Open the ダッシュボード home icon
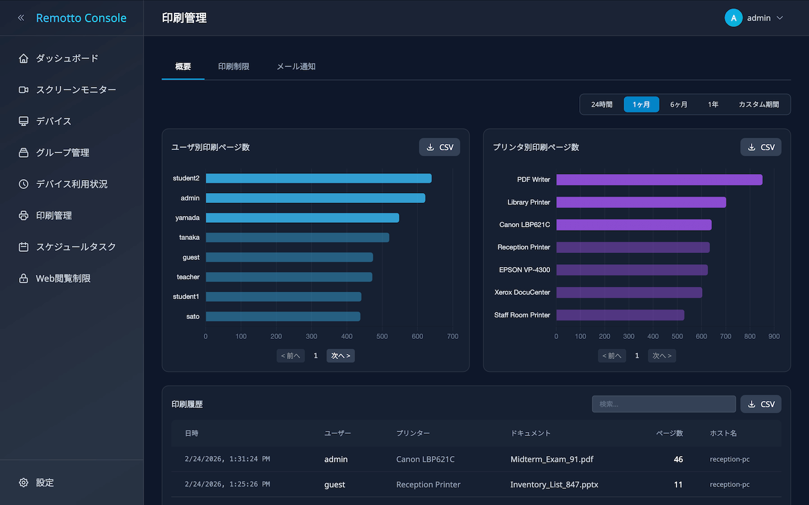809x505 pixels. click(24, 58)
